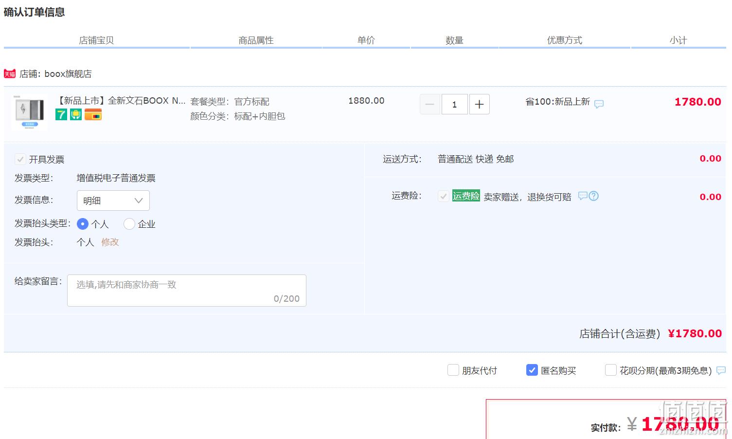Viewport: 732px width, 439px height.
Task: Click the chat bubble icon beside 花呗分期
Action: (x=721, y=370)
